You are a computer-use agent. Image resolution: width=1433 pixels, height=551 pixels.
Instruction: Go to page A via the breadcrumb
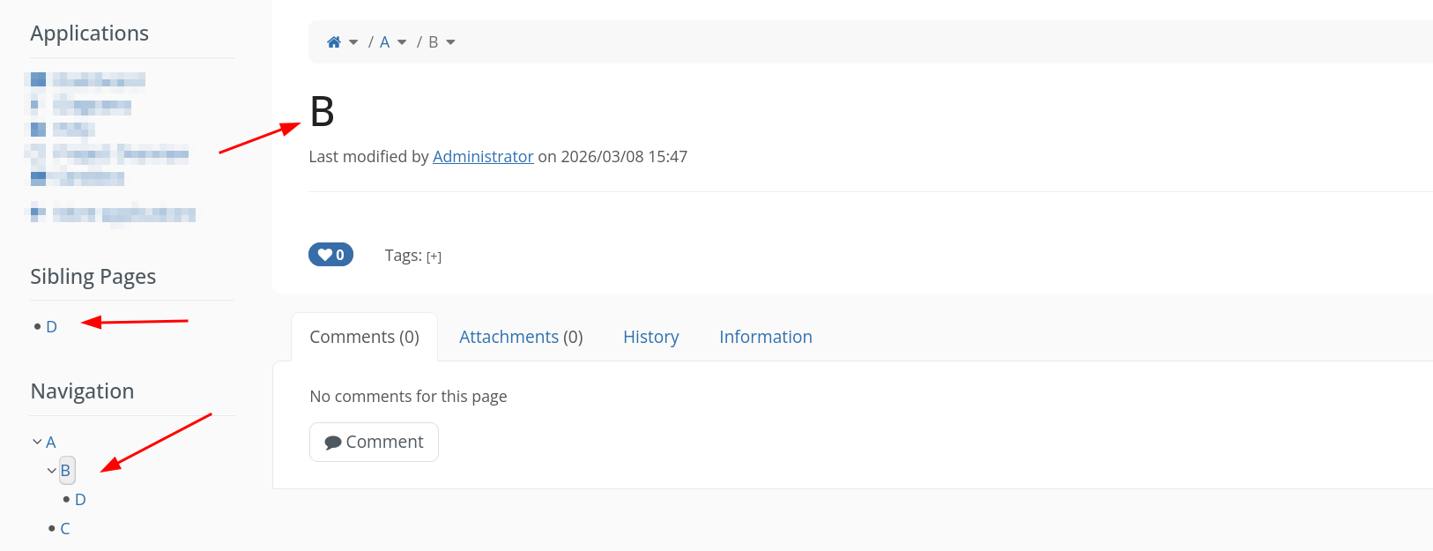(384, 42)
